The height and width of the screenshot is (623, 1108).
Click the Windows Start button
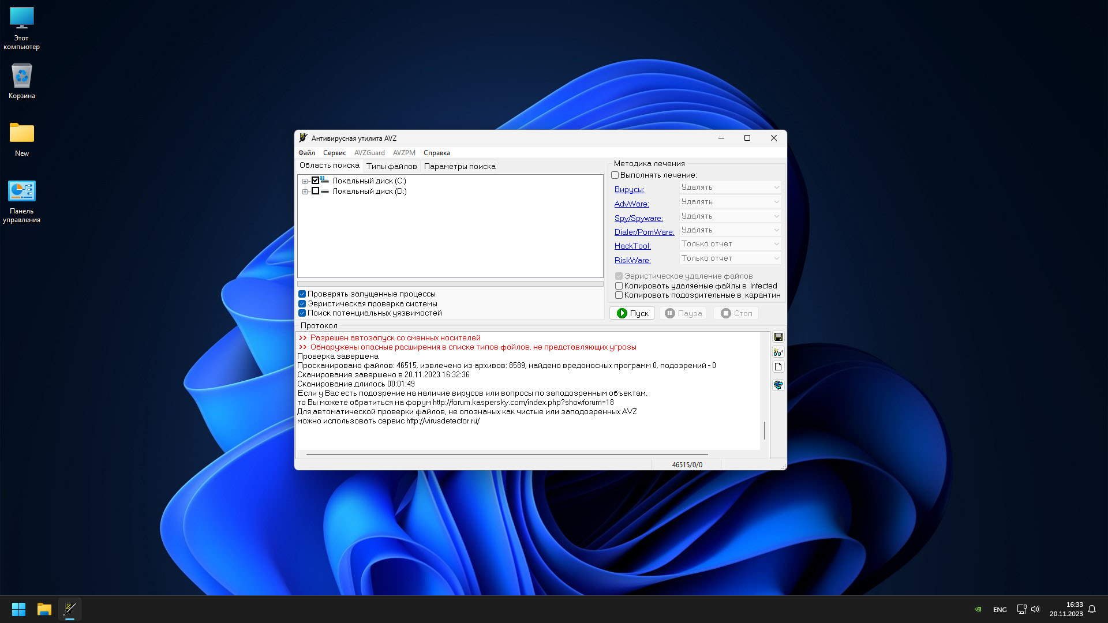pos(18,609)
